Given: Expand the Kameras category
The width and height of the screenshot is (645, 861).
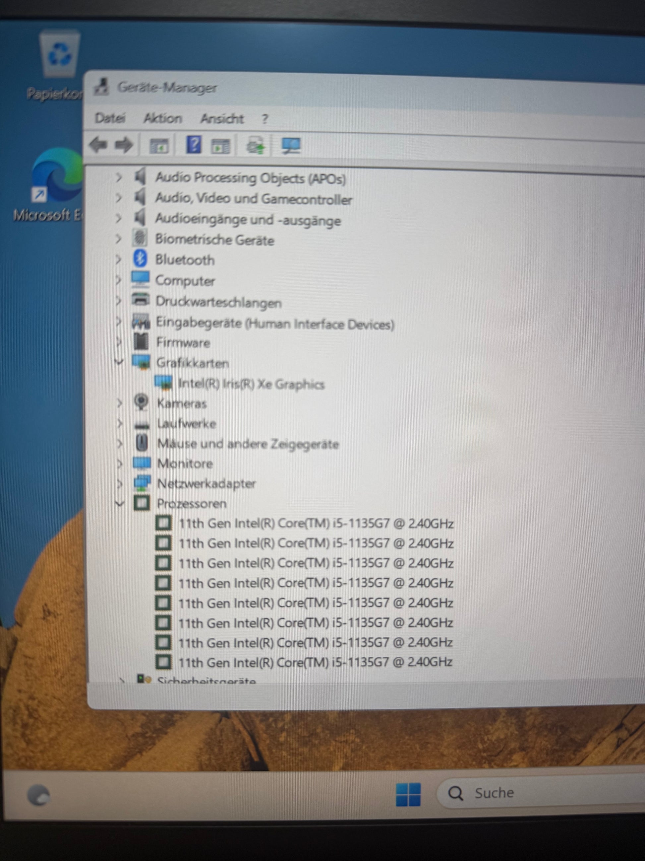Looking at the screenshot, I should (120, 403).
